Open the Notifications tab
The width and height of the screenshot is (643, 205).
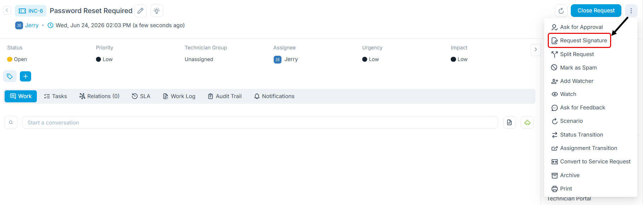(274, 96)
